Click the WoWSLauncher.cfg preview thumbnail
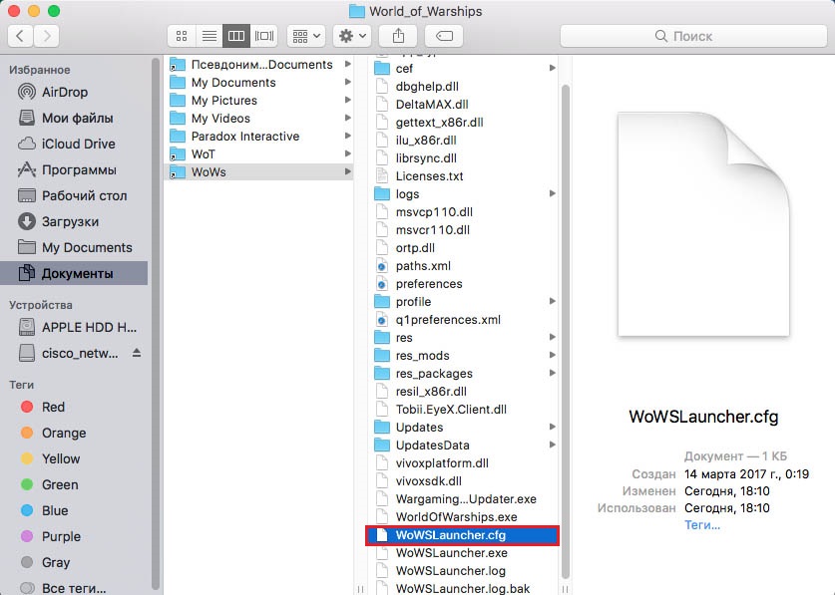Screen dimensions: 835x595 click(704, 224)
